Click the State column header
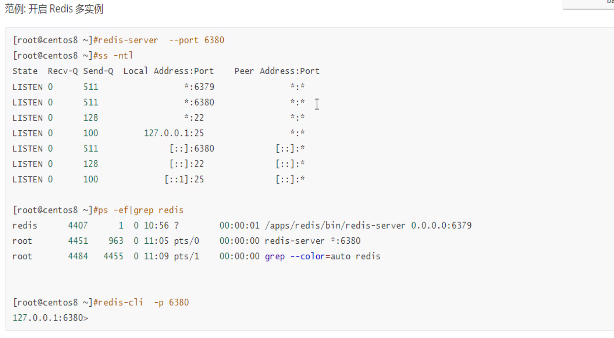Viewport: 614px width, 338px height. [25, 71]
